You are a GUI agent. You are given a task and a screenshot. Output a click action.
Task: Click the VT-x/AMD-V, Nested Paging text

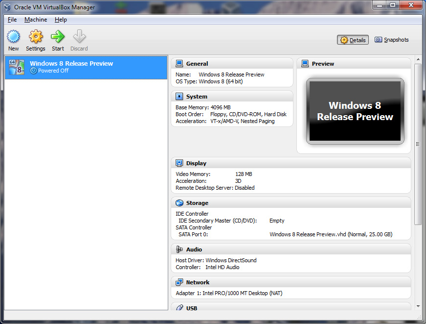pos(242,121)
